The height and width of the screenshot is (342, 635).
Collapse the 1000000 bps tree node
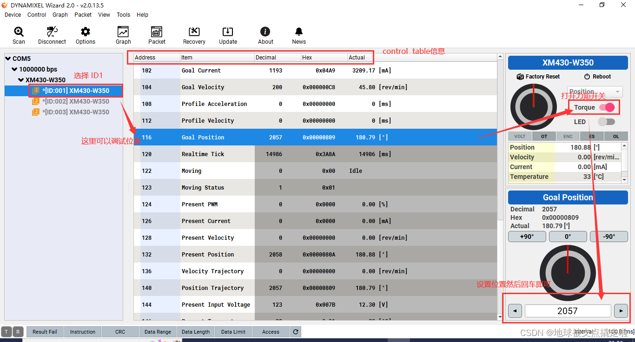click(15, 69)
